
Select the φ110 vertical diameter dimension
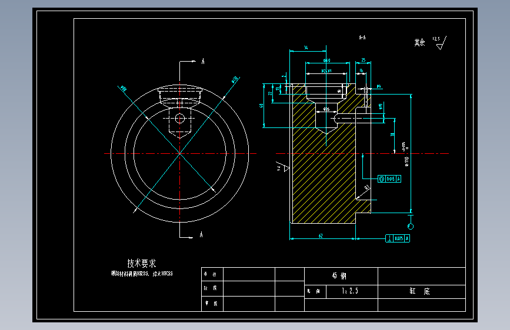[406, 161]
